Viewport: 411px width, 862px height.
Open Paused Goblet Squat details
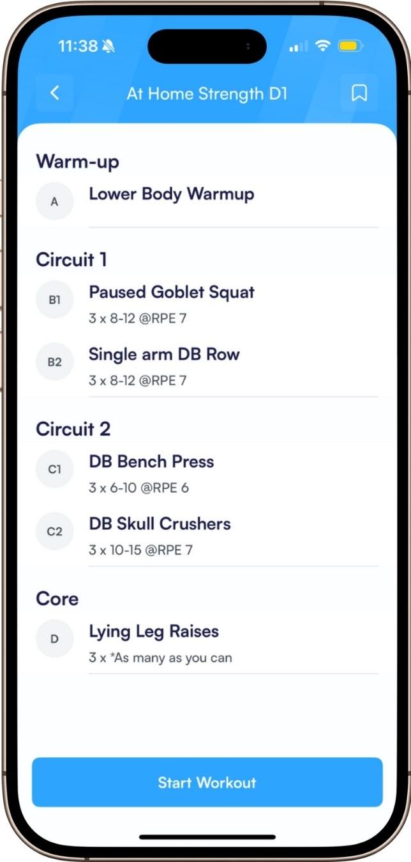172,293
